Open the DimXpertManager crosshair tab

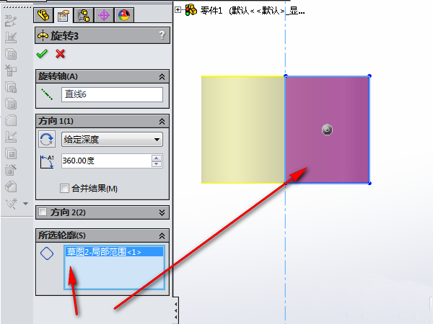pyautogui.click(x=104, y=15)
